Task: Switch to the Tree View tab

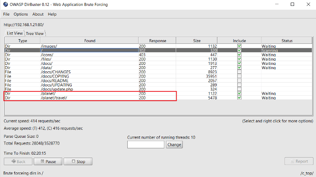Action: pos(35,33)
